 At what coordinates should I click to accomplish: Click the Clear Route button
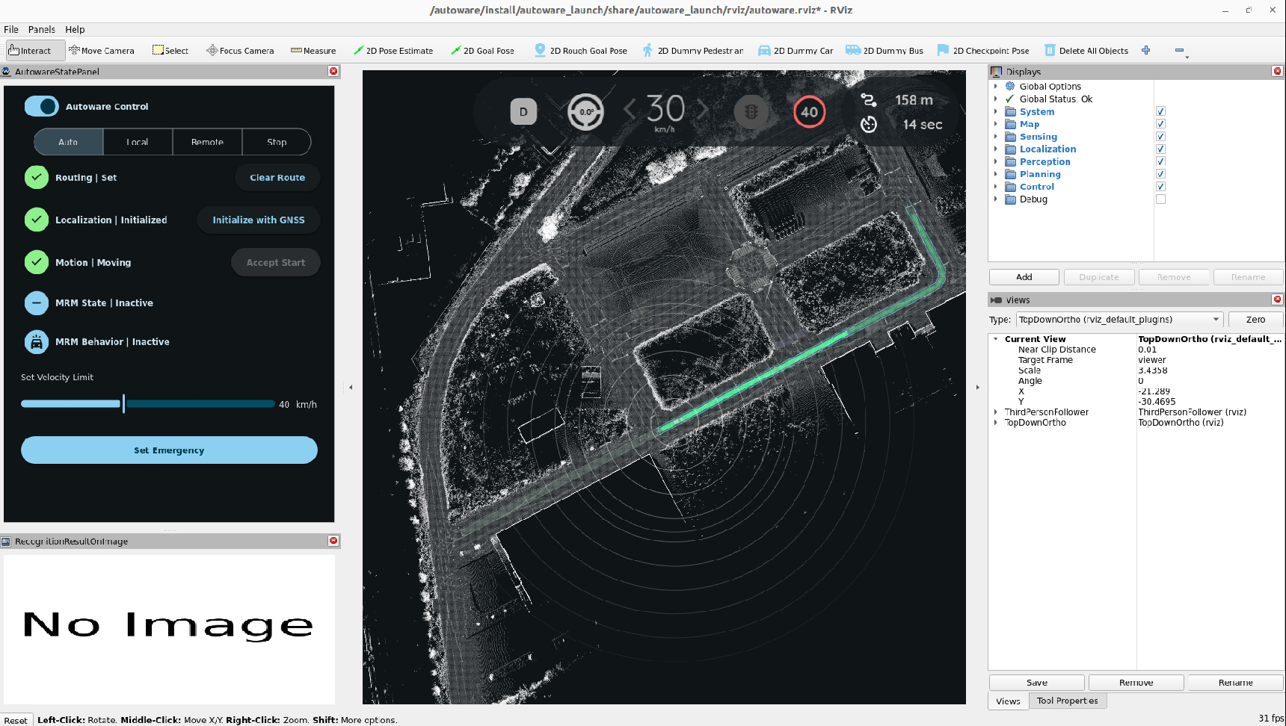click(x=277, y=178)
